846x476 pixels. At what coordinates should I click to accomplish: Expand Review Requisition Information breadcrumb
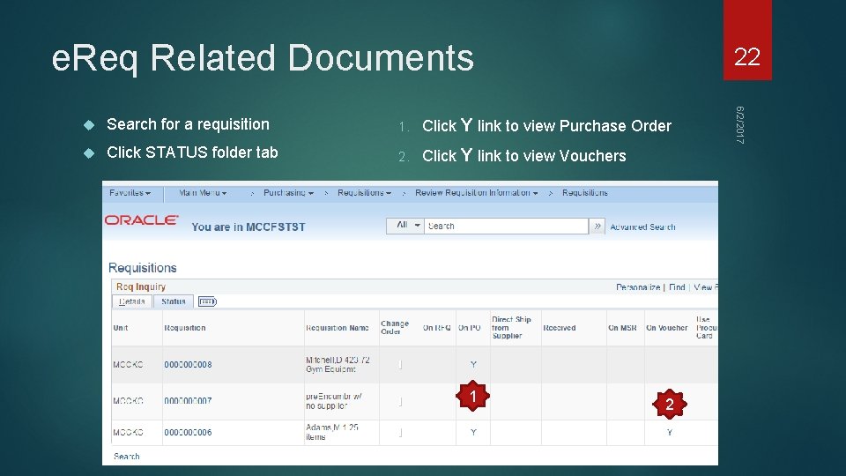pyautogui.click(x=477, y=193)
